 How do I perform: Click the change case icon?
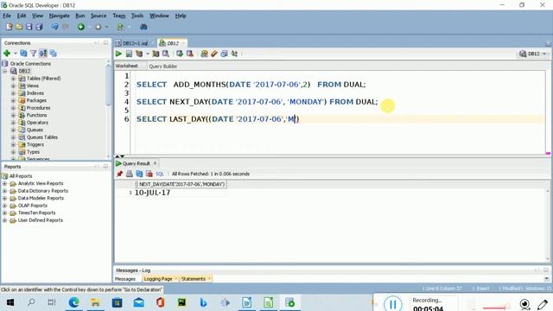click(x=234, y=54)
